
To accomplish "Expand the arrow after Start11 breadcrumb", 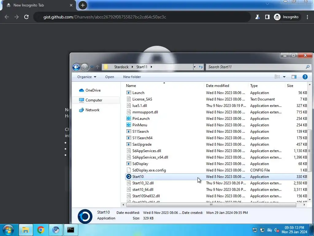I will click(151, 67).
